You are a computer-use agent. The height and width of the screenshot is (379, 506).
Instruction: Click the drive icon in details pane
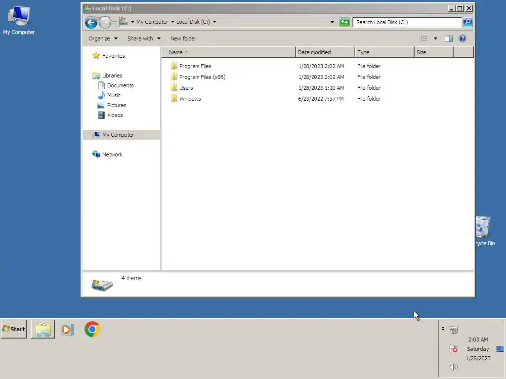click(102, 285)
